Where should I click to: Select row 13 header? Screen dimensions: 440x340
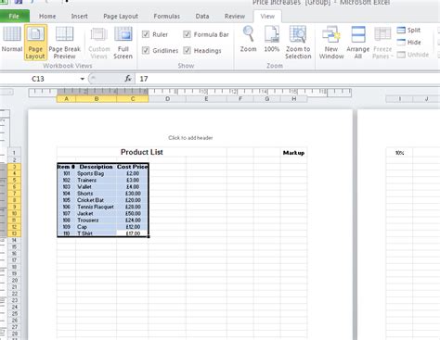click(x=14, y=233)
